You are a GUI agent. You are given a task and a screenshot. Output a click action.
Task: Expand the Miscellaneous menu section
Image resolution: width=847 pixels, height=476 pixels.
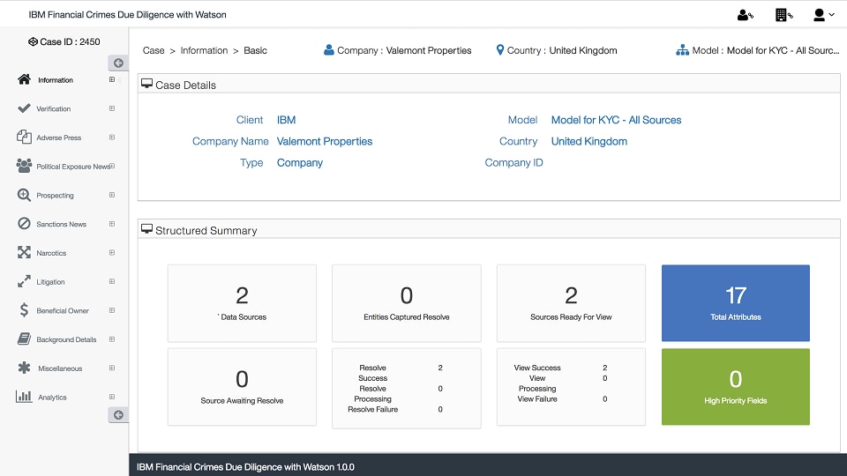[112, 368]
